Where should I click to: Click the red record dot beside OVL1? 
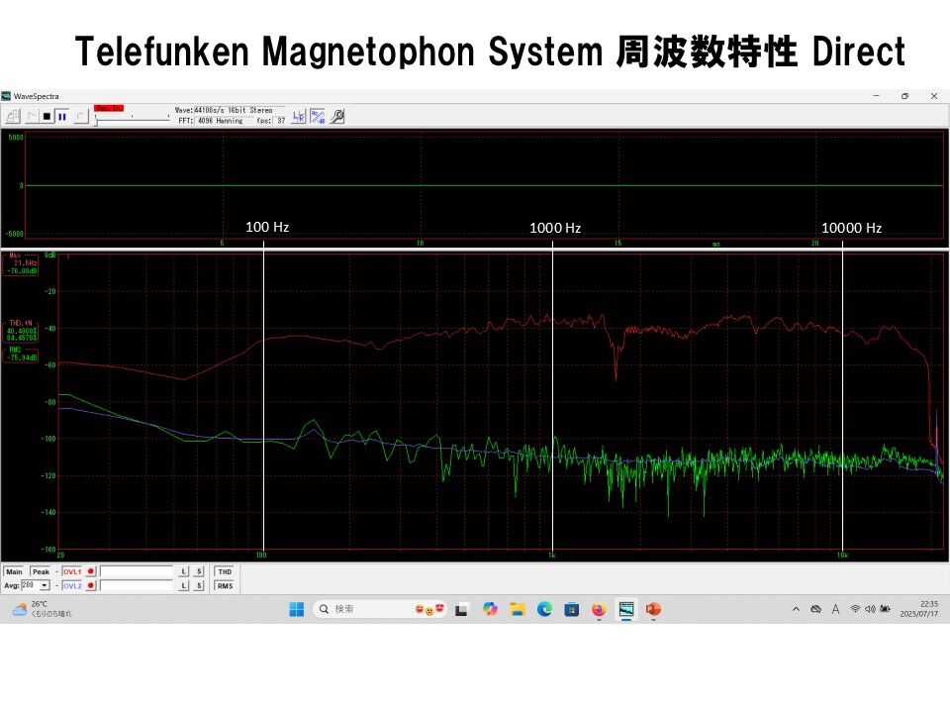pyautogui.click(x=91, y=571)
